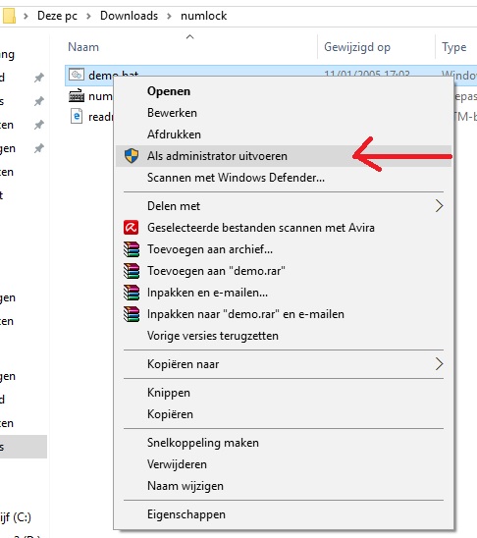Screen dimensions: 477x538
Task: Click chevron after Downloads in address bar
Action: pyautogui.click(x=169, y=16)
